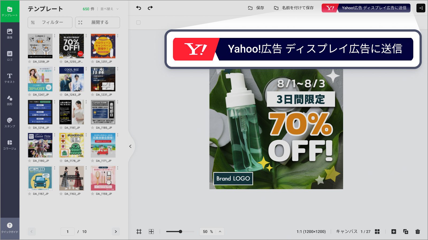Switch to the Image (画像) tab

tap(10, 34)
